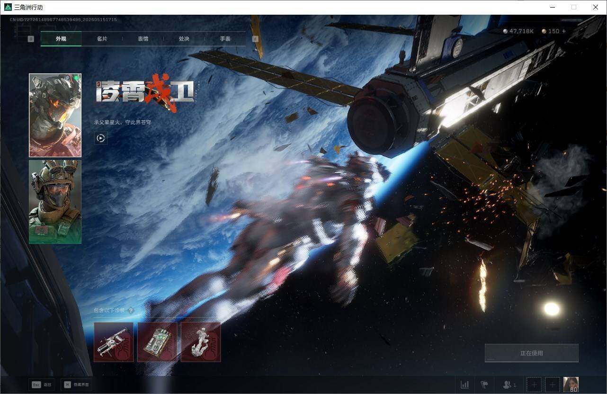Image resolution: width=607 pixels, height=394 pixels.
Task: Play the 凌霄戍卫 skin preview video
Action: (100, 138)
